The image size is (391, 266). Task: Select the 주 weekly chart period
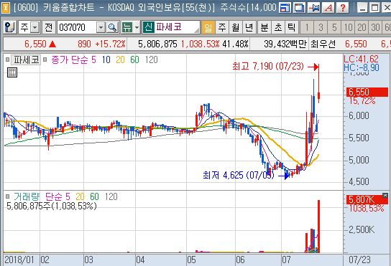click(x=222, y=27)
